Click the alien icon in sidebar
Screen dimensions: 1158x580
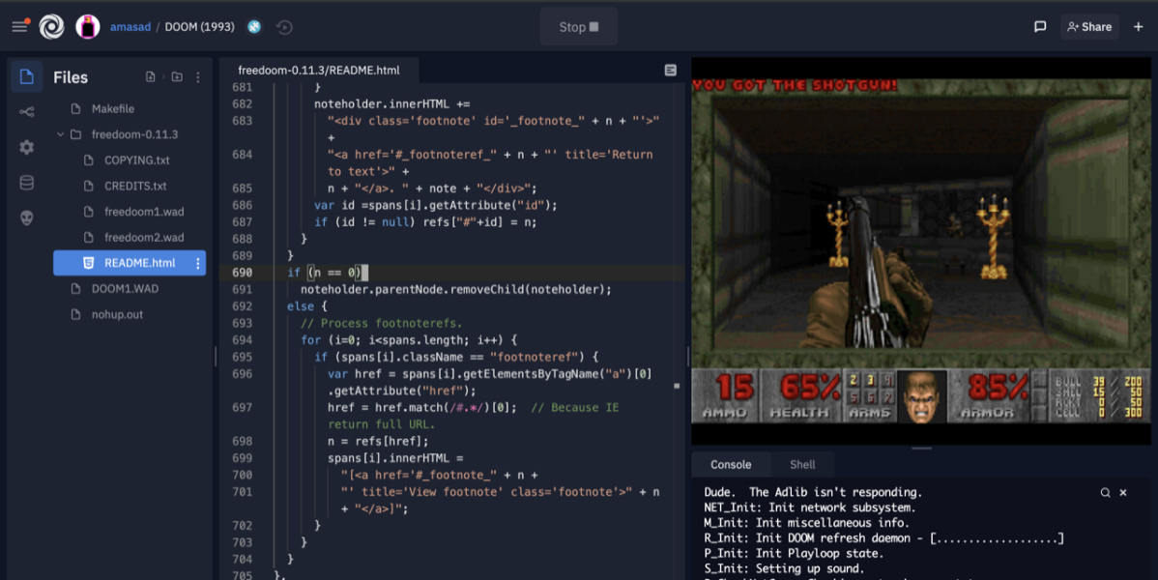click(26, 217)
